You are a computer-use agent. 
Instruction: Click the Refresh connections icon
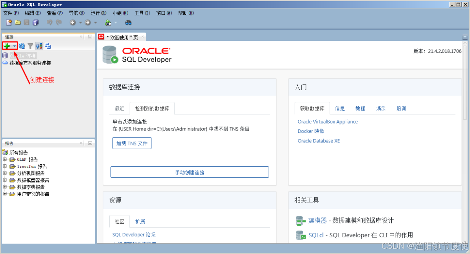click(x=22, y=46)
